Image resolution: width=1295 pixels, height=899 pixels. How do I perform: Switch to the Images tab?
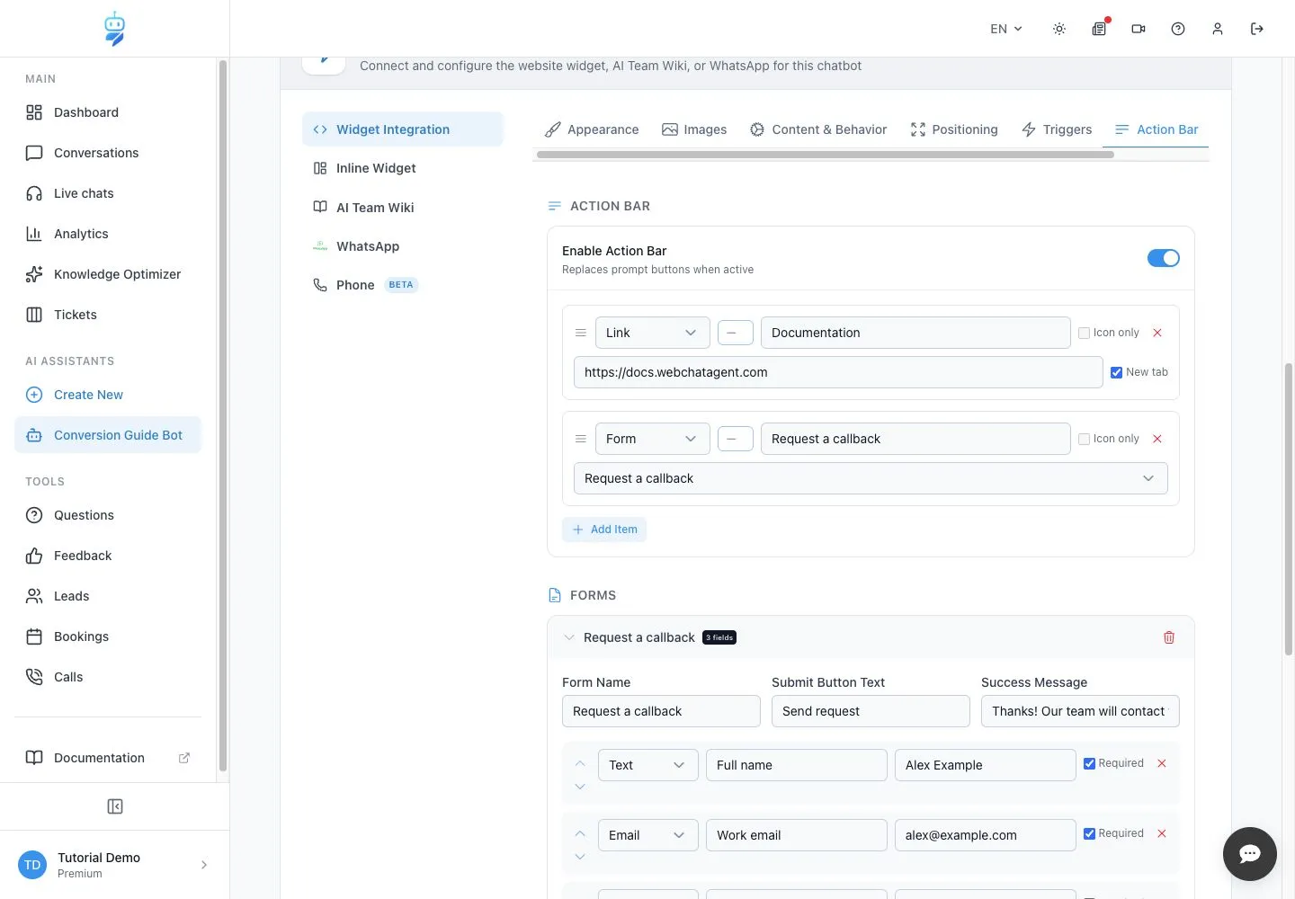click(x=694, y=129)
